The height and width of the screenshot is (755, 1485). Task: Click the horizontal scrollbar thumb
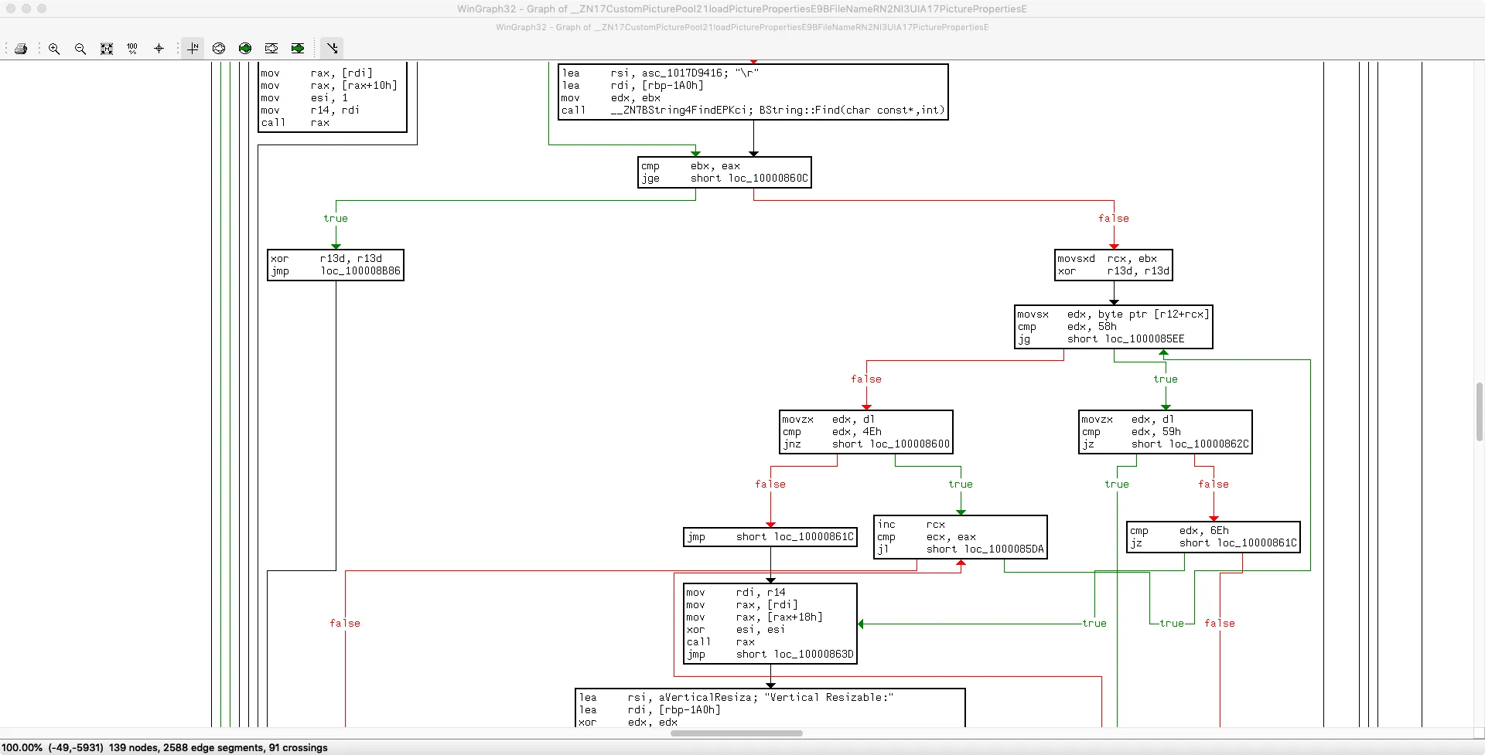pyautogui.click(x=736, y=733)
